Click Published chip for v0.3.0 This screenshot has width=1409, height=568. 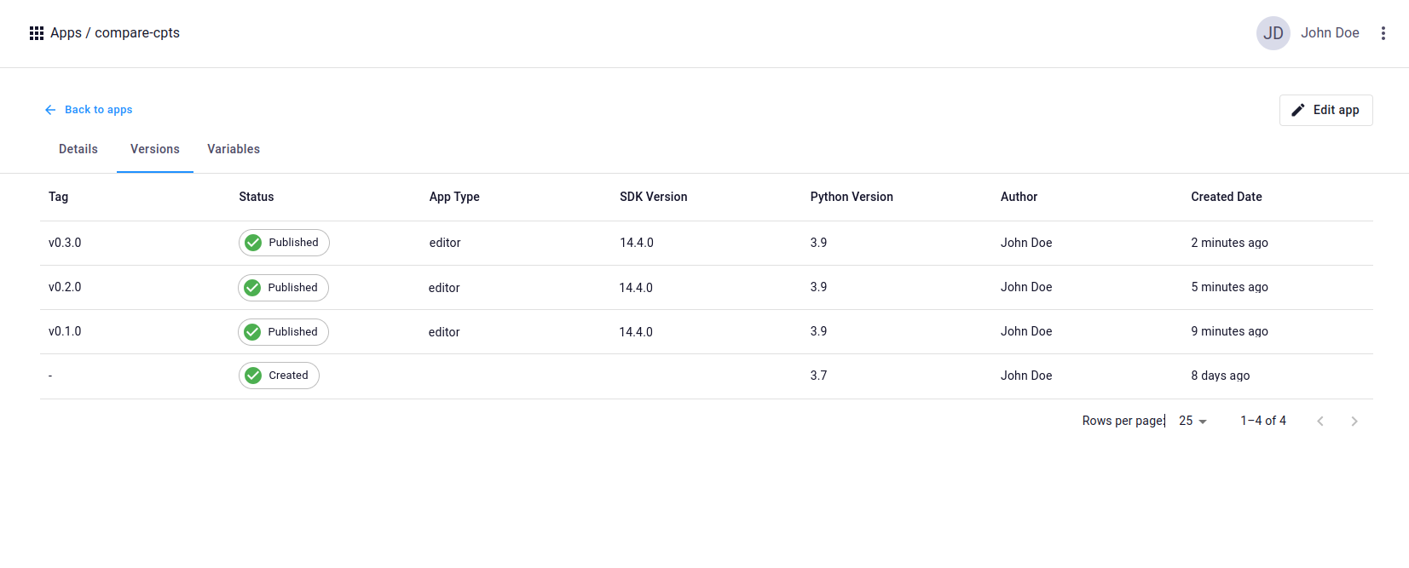pos(284,243)
